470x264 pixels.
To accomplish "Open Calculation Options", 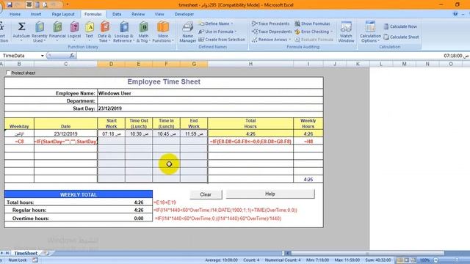I will point(370,32).
